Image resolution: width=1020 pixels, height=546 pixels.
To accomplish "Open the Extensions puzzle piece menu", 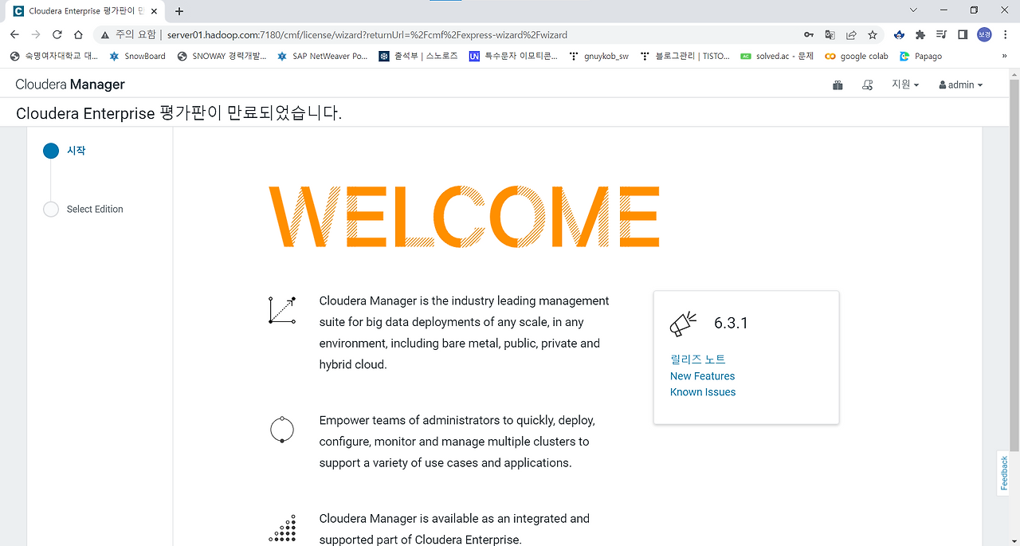I will [x=920, y=34].
